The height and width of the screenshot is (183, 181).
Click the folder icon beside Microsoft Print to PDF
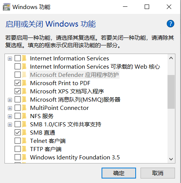click(x=24, y=83)
